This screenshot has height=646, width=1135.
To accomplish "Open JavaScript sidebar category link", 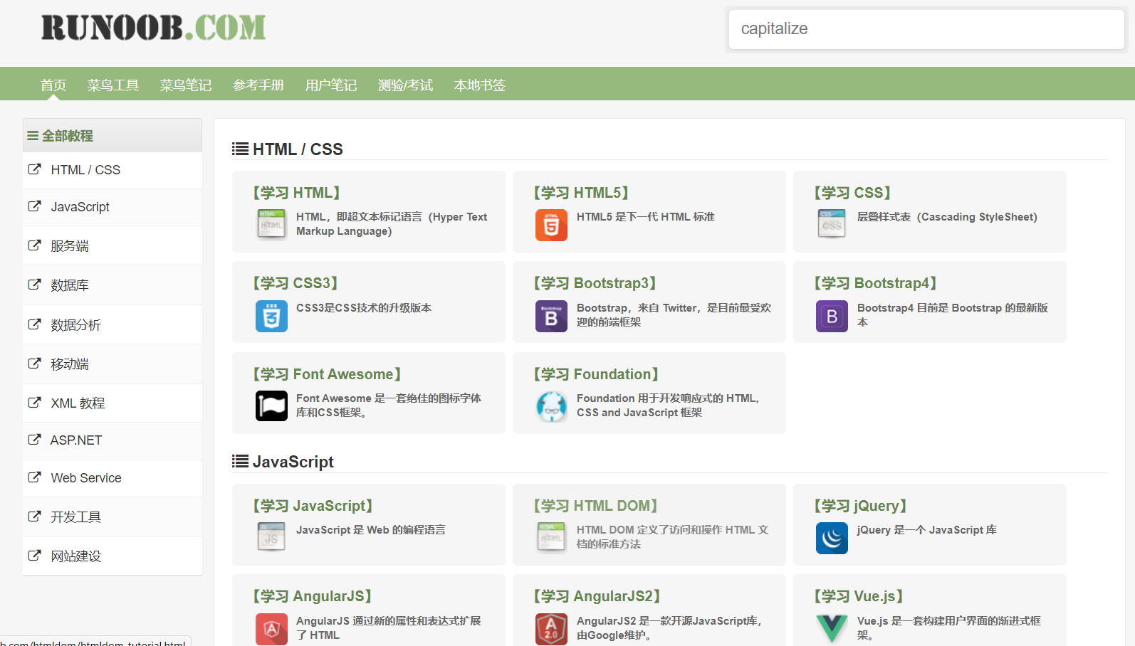I will (x=80, y=207).
